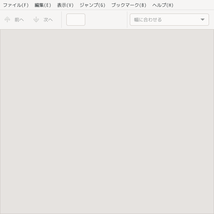The height and width of the screenshot is (214, 214).
Task: Open the ブックマーク(B) menu
Action: (x=129, y=5)
